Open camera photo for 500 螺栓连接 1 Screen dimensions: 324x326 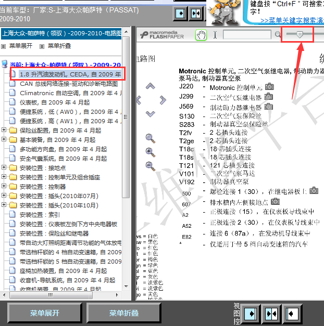point(314,190)
